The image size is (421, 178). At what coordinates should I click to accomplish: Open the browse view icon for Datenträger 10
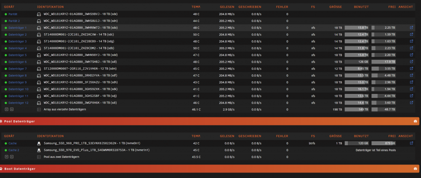click(x=411, y=89)
